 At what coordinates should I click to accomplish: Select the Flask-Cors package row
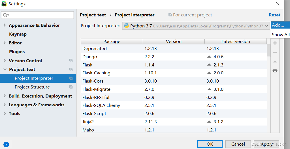click(x=174, y=81)
